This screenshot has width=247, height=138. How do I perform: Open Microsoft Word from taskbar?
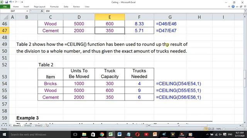119,135
